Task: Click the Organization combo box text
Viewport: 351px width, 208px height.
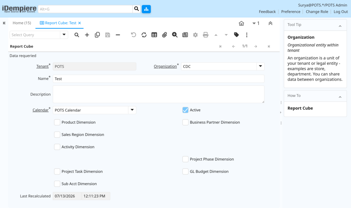Action: click(219, 66)
